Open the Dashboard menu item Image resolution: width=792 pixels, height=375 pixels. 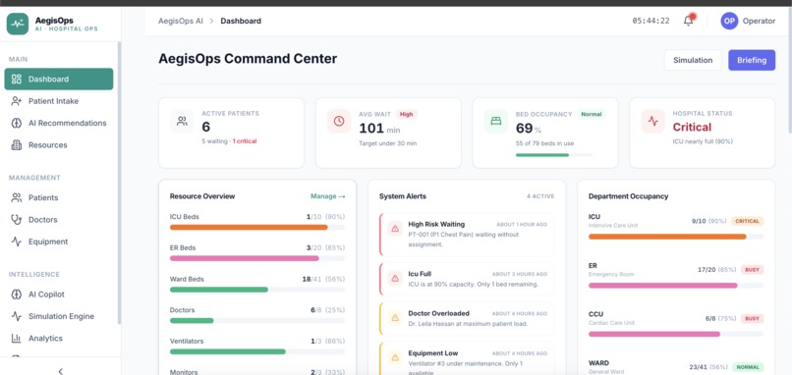[59, 79]
